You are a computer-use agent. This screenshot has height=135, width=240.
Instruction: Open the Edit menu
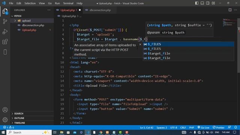[x=19, y=3]
